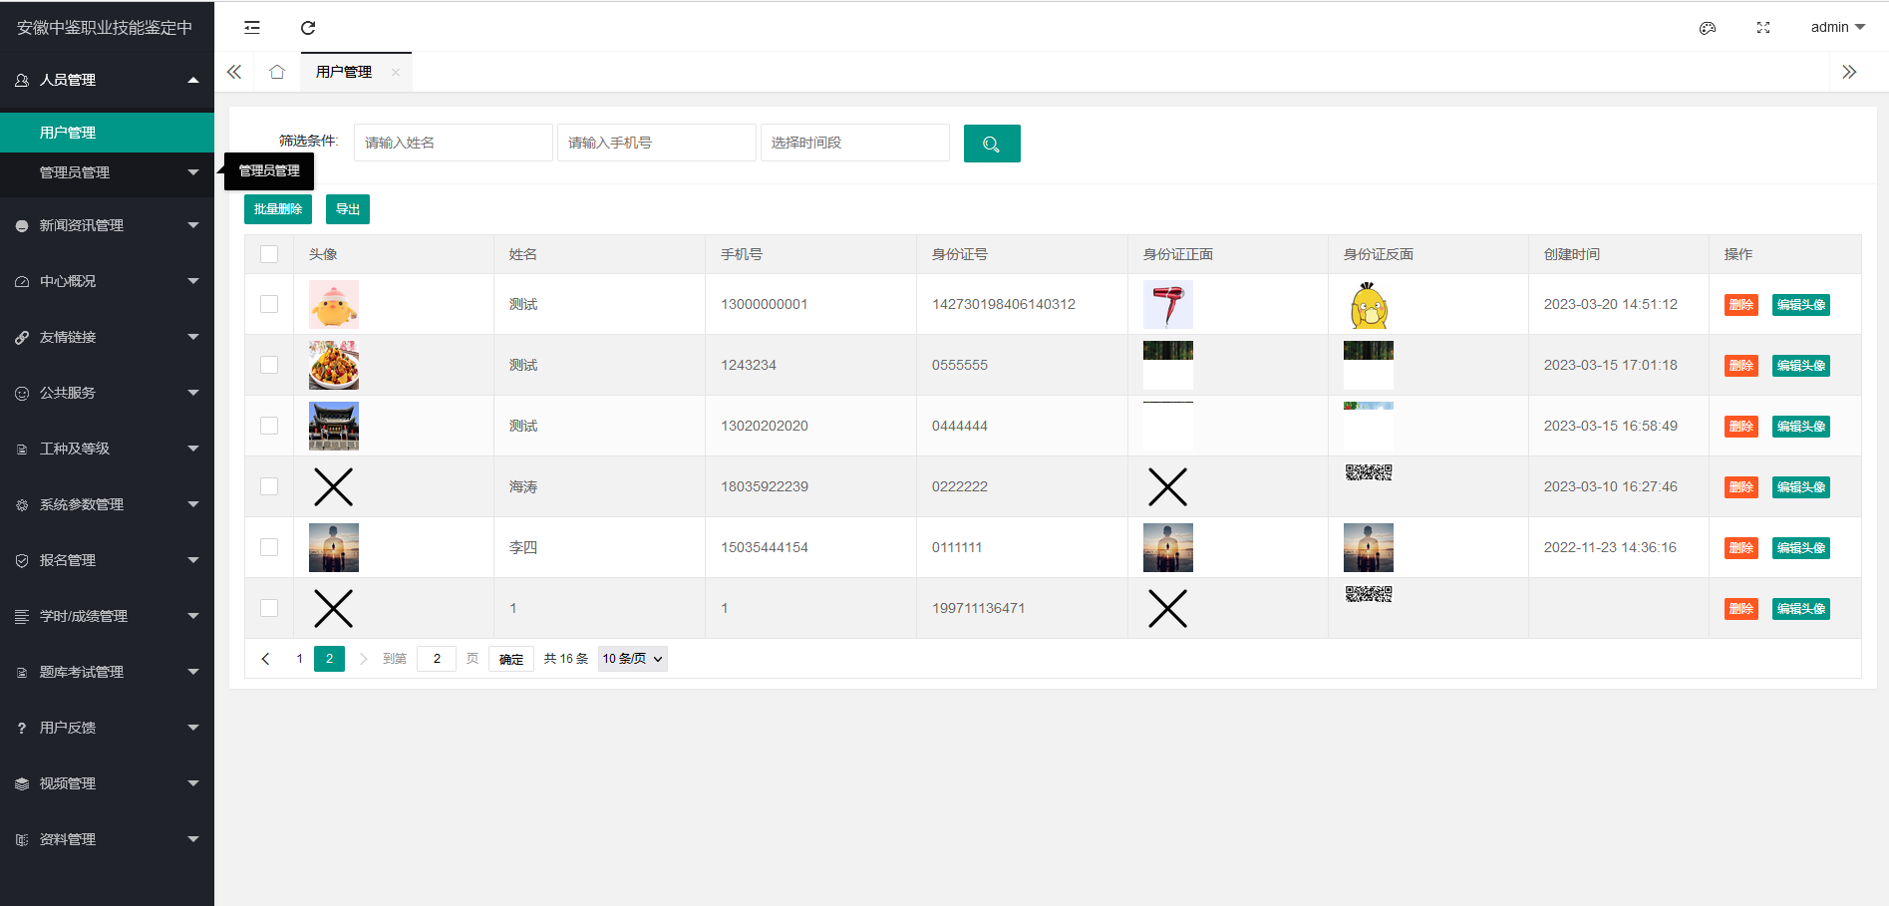The width and height of the screenshot is (1889, 906).
Task: Open QR code image in 海涛 row
Action: click(x=1369, y=472)
